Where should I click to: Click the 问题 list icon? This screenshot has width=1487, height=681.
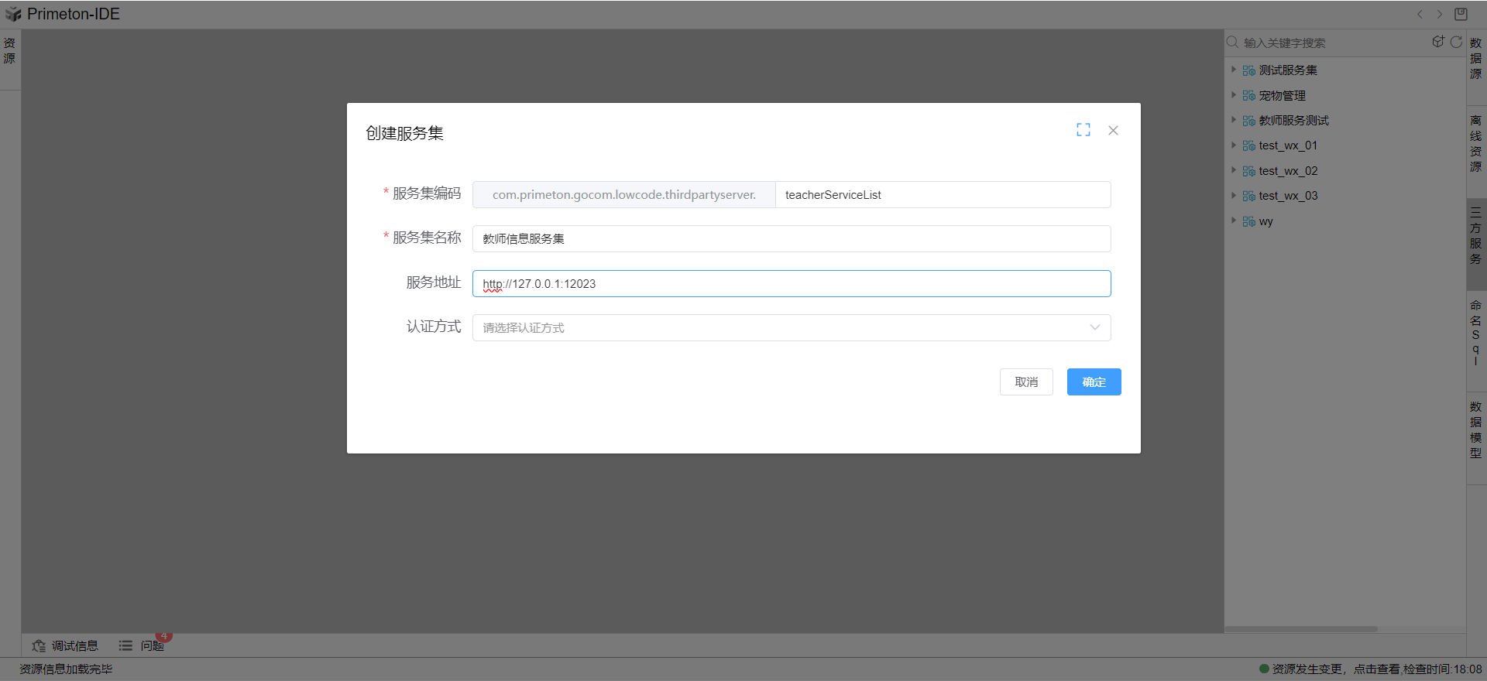125,645
